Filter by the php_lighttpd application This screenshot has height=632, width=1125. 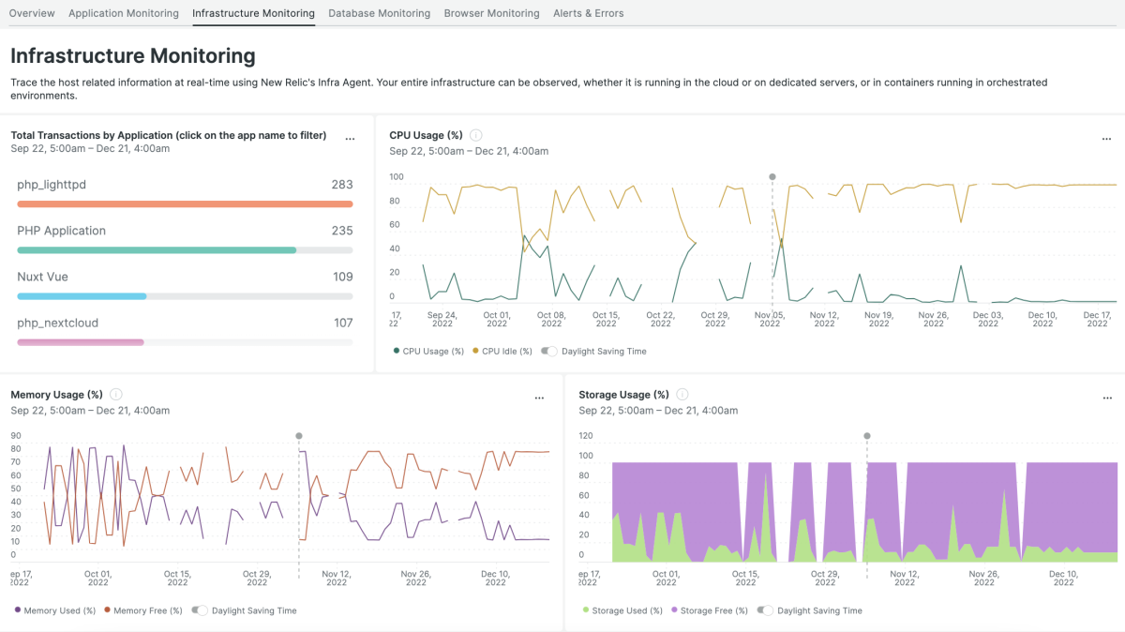click(52, 185)
